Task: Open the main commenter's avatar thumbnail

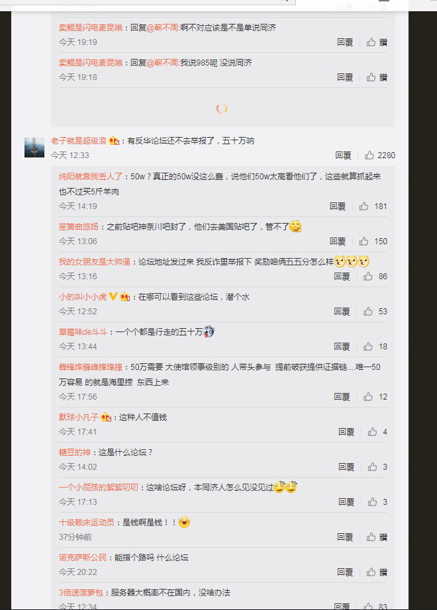Action: point(34,147)
